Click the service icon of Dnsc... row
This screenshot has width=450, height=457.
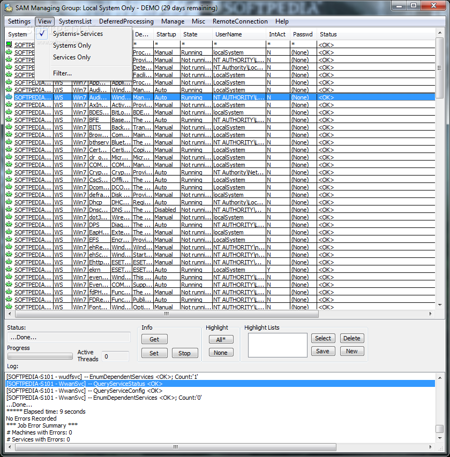[9, 209]
